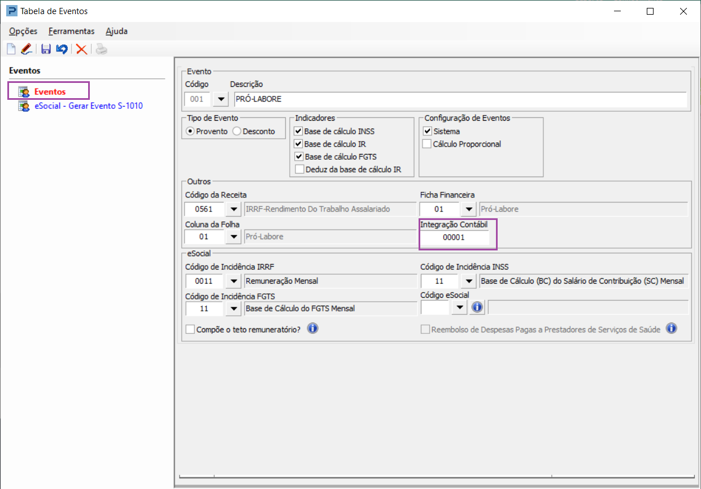The height and width of the screenshot is (489, 701).
Task: Open the Código eSocial dropdown arrow
Action: 460,307
